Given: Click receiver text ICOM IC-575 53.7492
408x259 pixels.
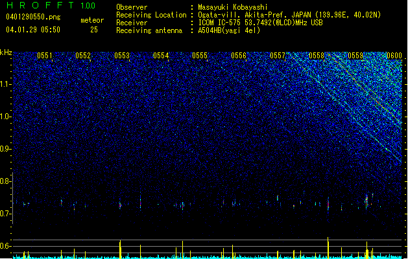Looking at the screenshot, I should pos(260,23).
